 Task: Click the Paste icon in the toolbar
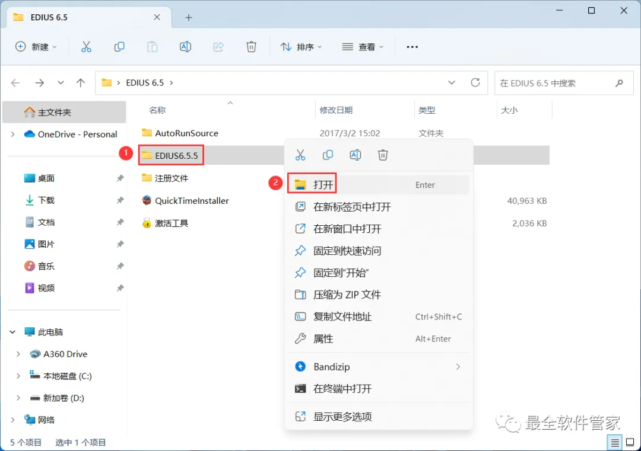tap(152, 47)
